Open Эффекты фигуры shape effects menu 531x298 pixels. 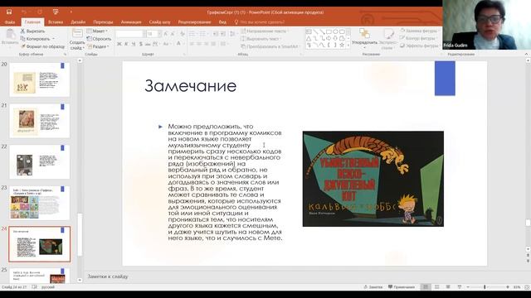pos(420,46)
